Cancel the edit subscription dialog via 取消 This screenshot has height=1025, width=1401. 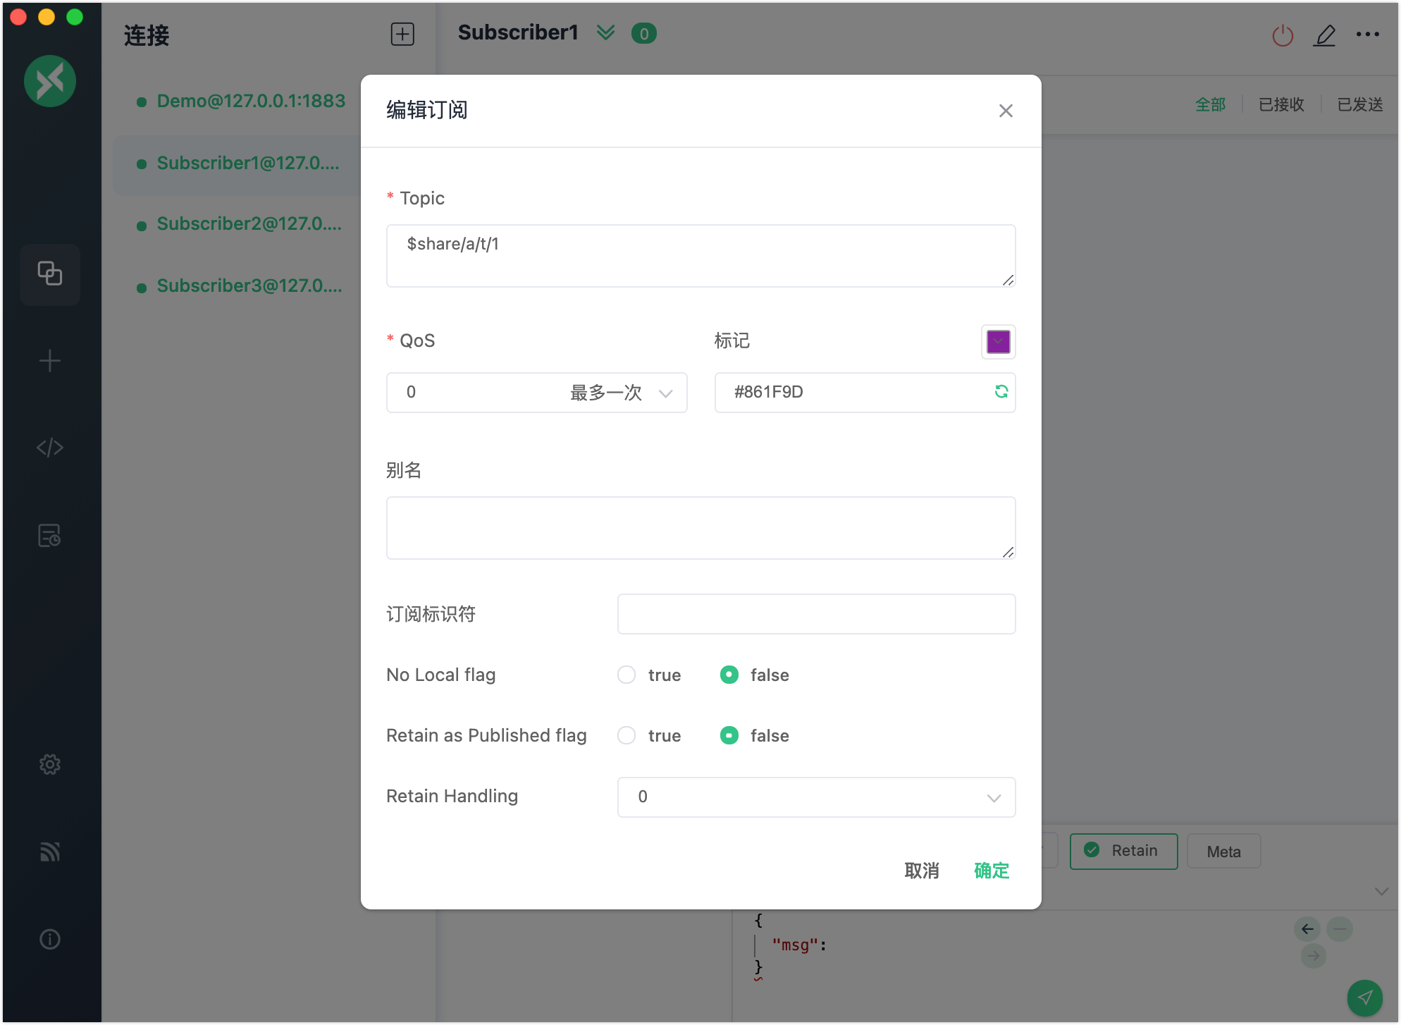pyautogui.click(x=922, y=871)
